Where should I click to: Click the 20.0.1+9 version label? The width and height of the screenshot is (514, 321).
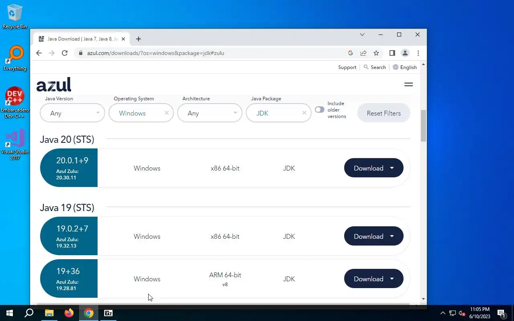tap(72, 160)
